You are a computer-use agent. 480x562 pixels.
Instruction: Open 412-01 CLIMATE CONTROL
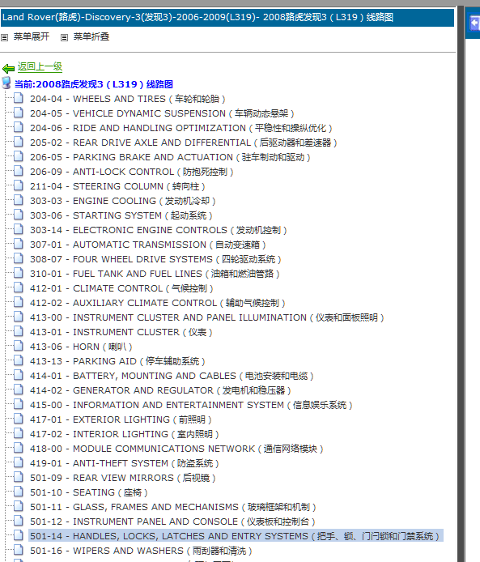(121, 288)
